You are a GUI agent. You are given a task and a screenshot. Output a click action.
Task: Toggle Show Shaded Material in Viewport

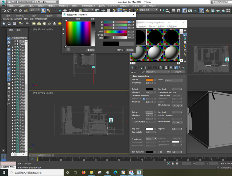(x=171, y=68)
